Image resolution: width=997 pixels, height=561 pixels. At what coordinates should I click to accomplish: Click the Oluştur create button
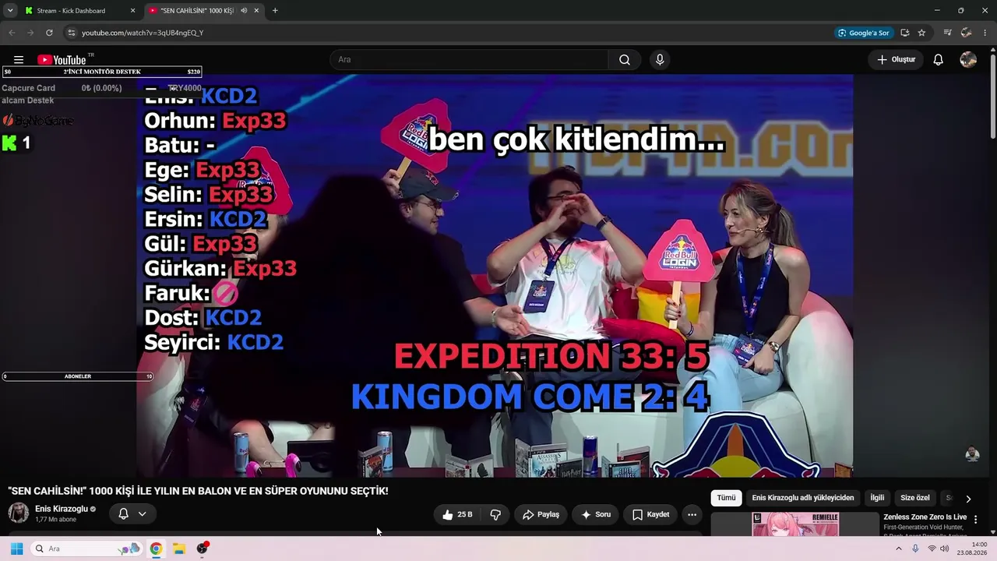[896, 60]
